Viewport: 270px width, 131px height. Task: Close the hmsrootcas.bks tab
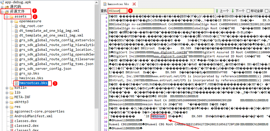[x=134, y=4]
